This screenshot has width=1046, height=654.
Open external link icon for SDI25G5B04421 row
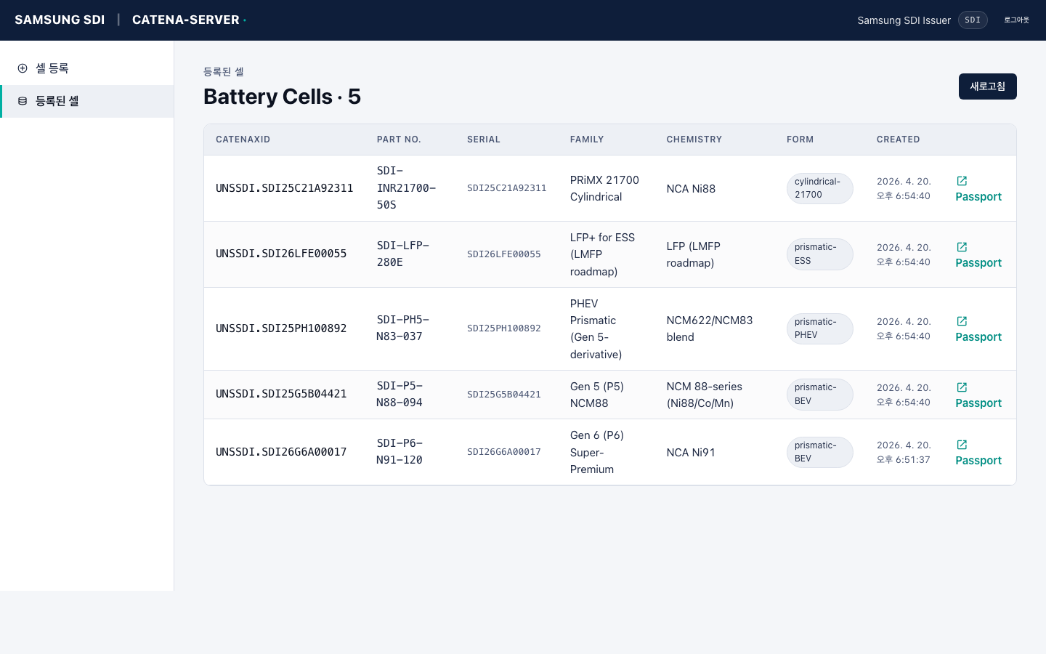(x=962, y=387)
